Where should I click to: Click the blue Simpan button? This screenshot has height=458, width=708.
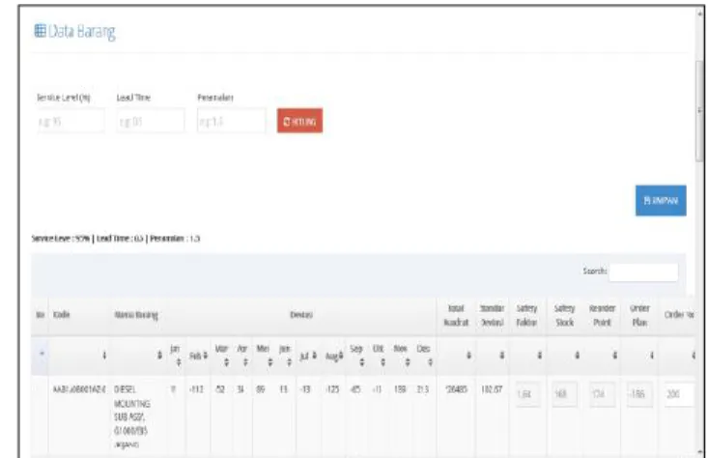(661, 201)
